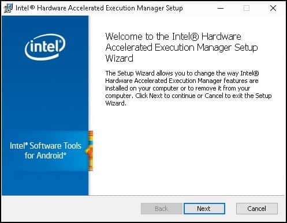The image size is (287, 223).
Task: Click the Setup Wizard description paragraph
Action: tap(188, 88)
